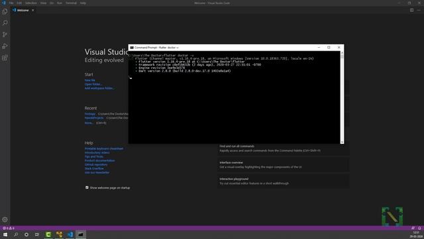The image size is (424, 239).
Task: Open the Edit menu
Action: 19,3
